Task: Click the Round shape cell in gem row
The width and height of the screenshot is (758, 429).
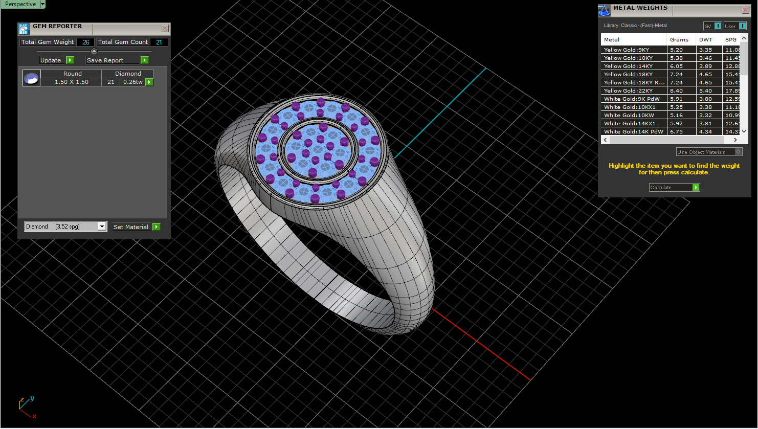Action: tap(72, 74)
